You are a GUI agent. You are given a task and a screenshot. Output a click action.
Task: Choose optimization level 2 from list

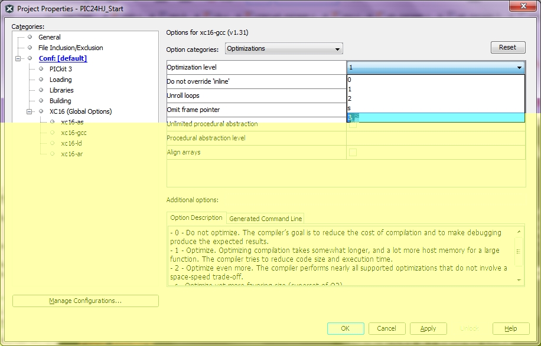click(436, 99)
